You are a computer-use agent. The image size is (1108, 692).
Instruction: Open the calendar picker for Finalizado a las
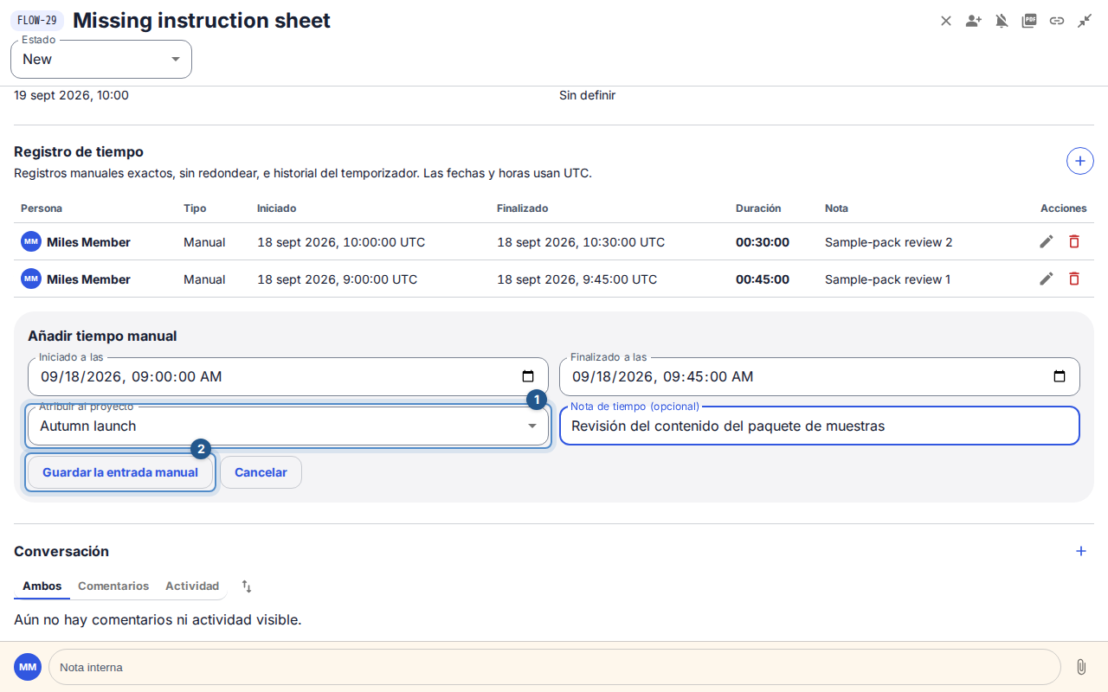pyautogui.click(x=1060, y=376)
